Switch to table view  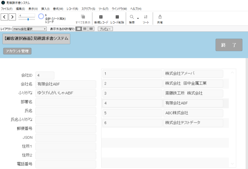coord(91,29)
